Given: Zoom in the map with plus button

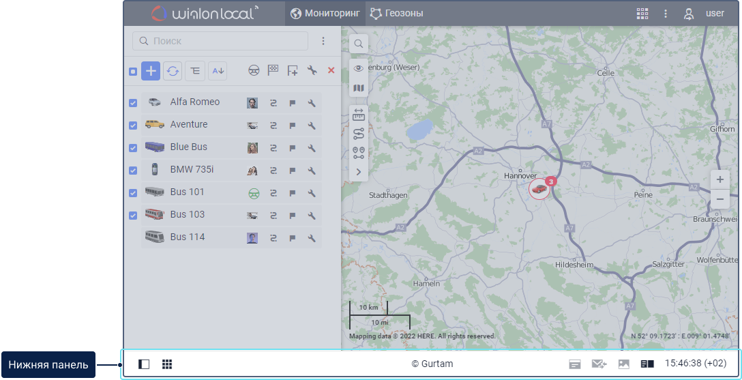Looking at the screenshot, I should (x=719, y=180).
